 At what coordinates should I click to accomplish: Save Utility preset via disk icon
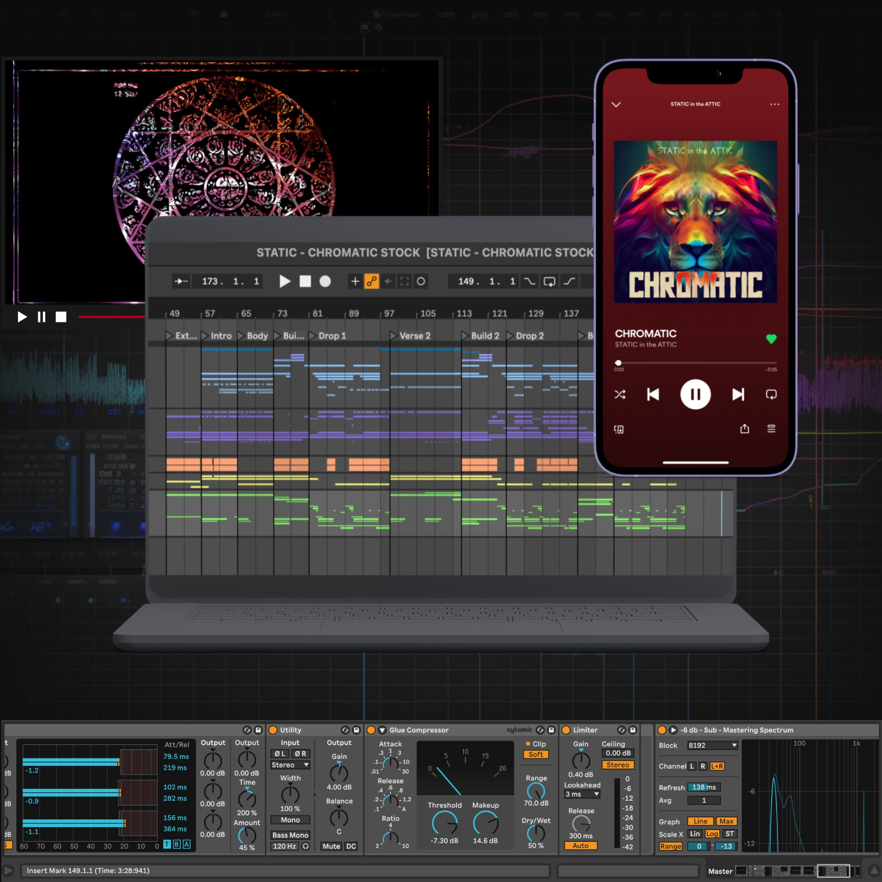click(356, 730)
